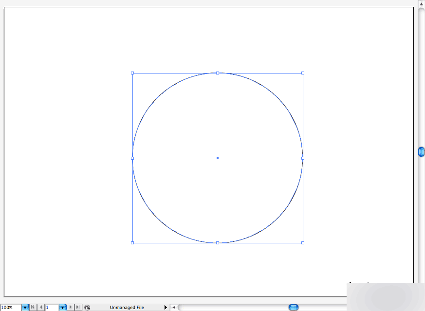Click the artboard number field showing 1
This screenshot has height=311, width=425.
(52, 308)
